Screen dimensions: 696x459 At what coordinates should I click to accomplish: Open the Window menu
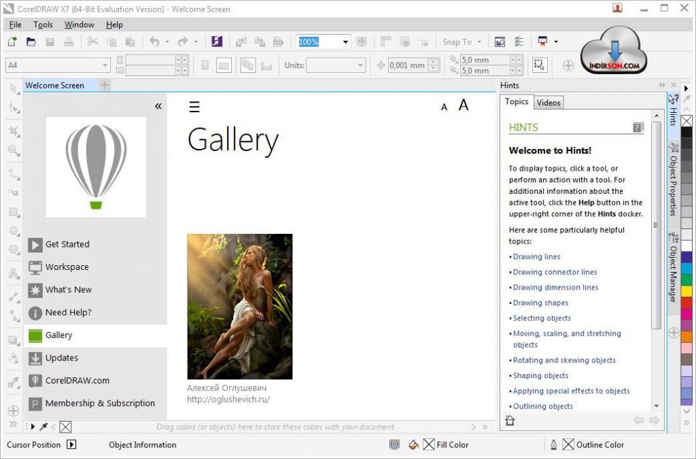tap(80, 25)
